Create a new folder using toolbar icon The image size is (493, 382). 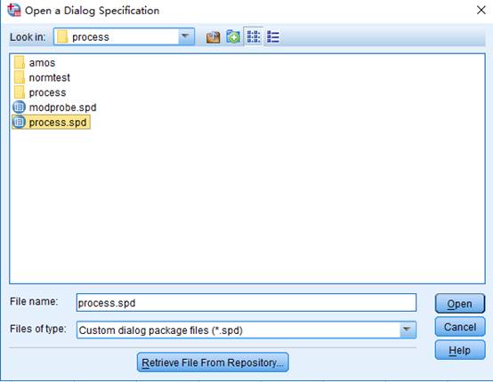[x=233, y=37]
